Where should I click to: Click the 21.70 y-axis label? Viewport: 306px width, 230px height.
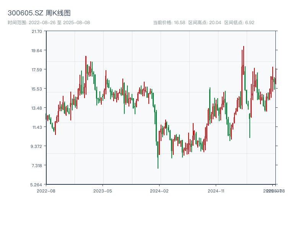[x=37, y=31]
